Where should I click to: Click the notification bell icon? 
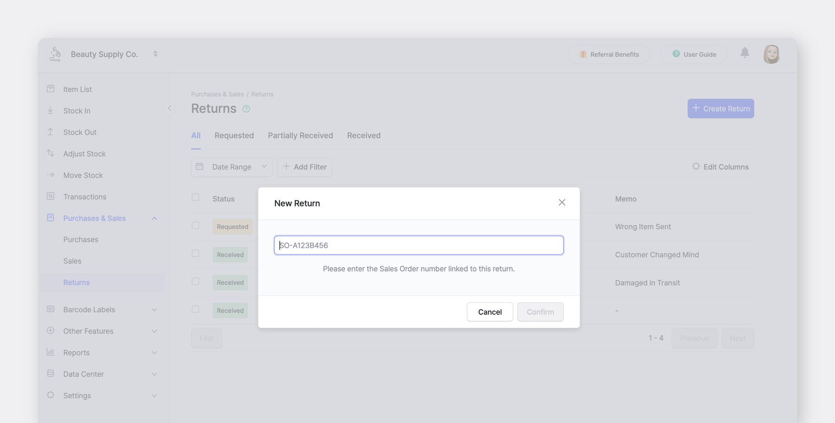(745, 53)
